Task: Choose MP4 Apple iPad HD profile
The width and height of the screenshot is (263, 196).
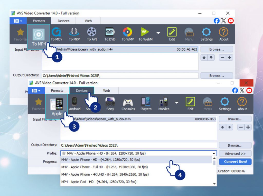Action: pyautogui.click(x=136, y=182)
